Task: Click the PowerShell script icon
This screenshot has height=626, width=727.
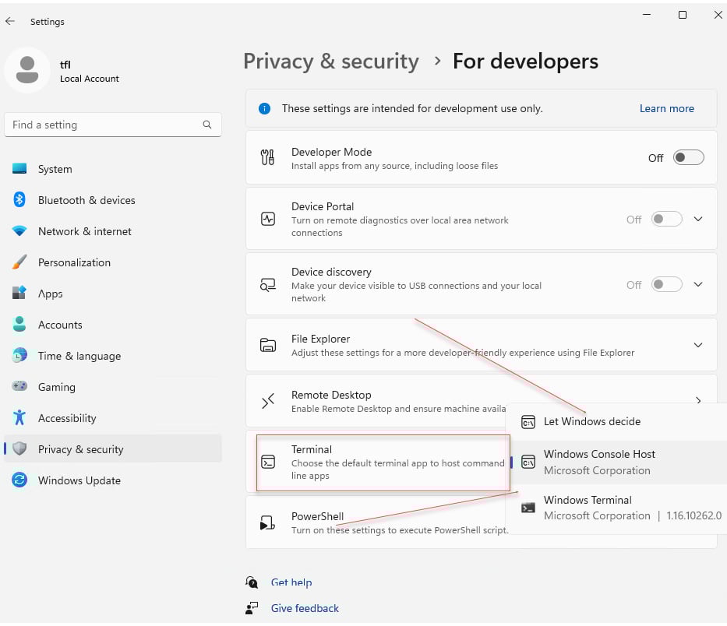Action: (x=267, y=522)
